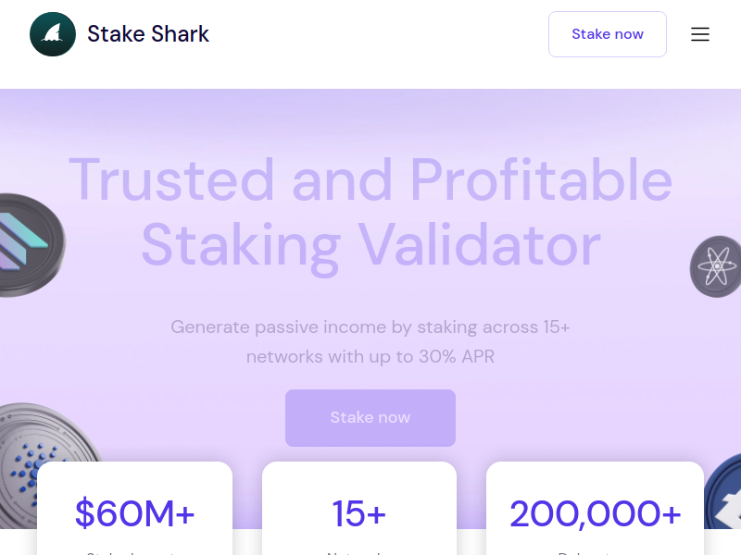Click the Stake Shark fin logo

point(53,34)
